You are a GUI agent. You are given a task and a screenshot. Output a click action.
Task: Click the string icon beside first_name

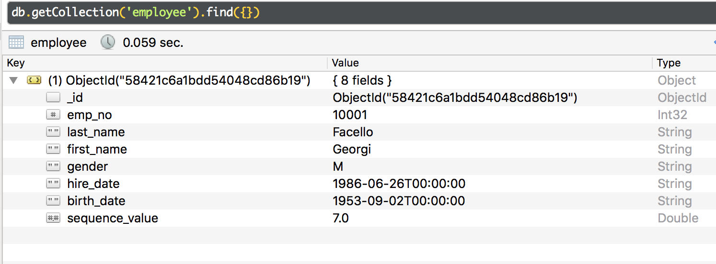tap(53, 149)
